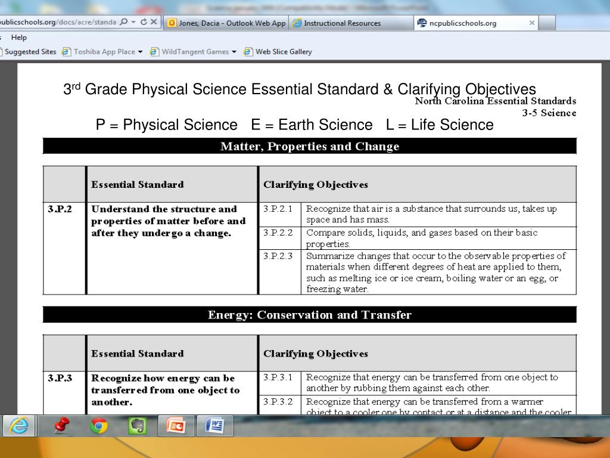Open the Help menu
610x458 pixels.
tap(18, 38)
